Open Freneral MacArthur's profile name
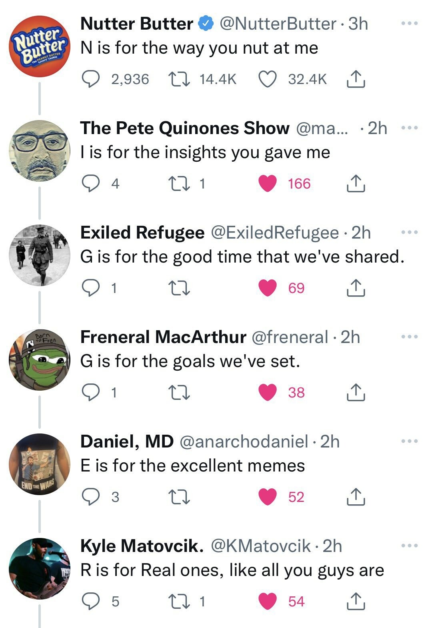Viewport: 428px width, 628px height. tap(163, 337)
